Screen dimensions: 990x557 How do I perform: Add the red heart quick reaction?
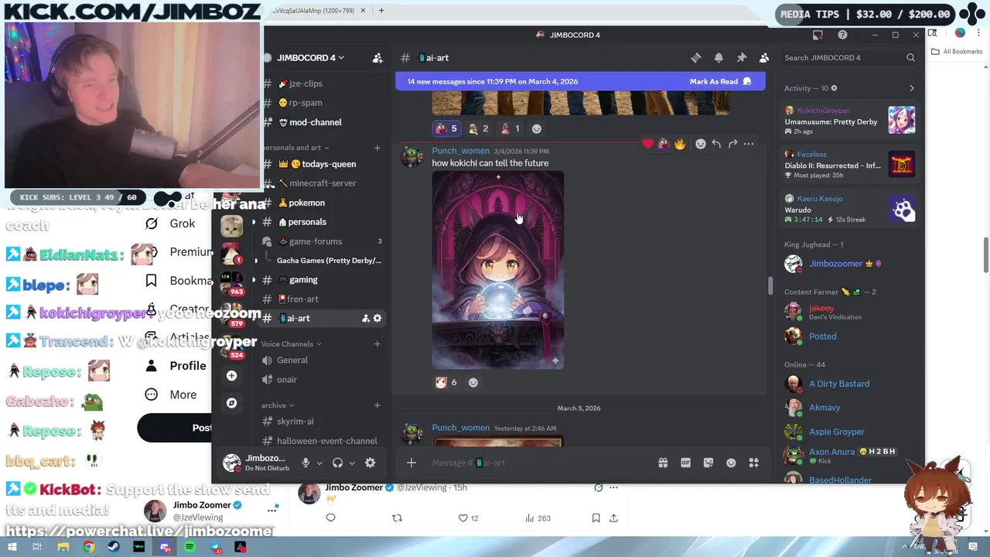click(x=648, y=144)
